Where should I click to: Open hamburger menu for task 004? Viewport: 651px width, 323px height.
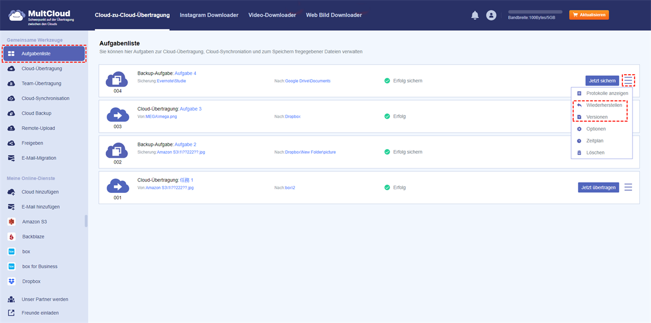click(x=628, y=81)
